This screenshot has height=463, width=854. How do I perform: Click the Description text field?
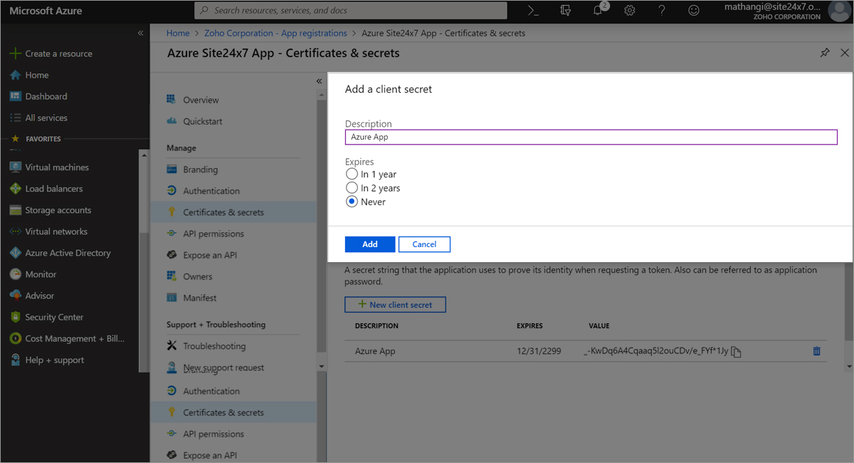click(x=591, y=137)
